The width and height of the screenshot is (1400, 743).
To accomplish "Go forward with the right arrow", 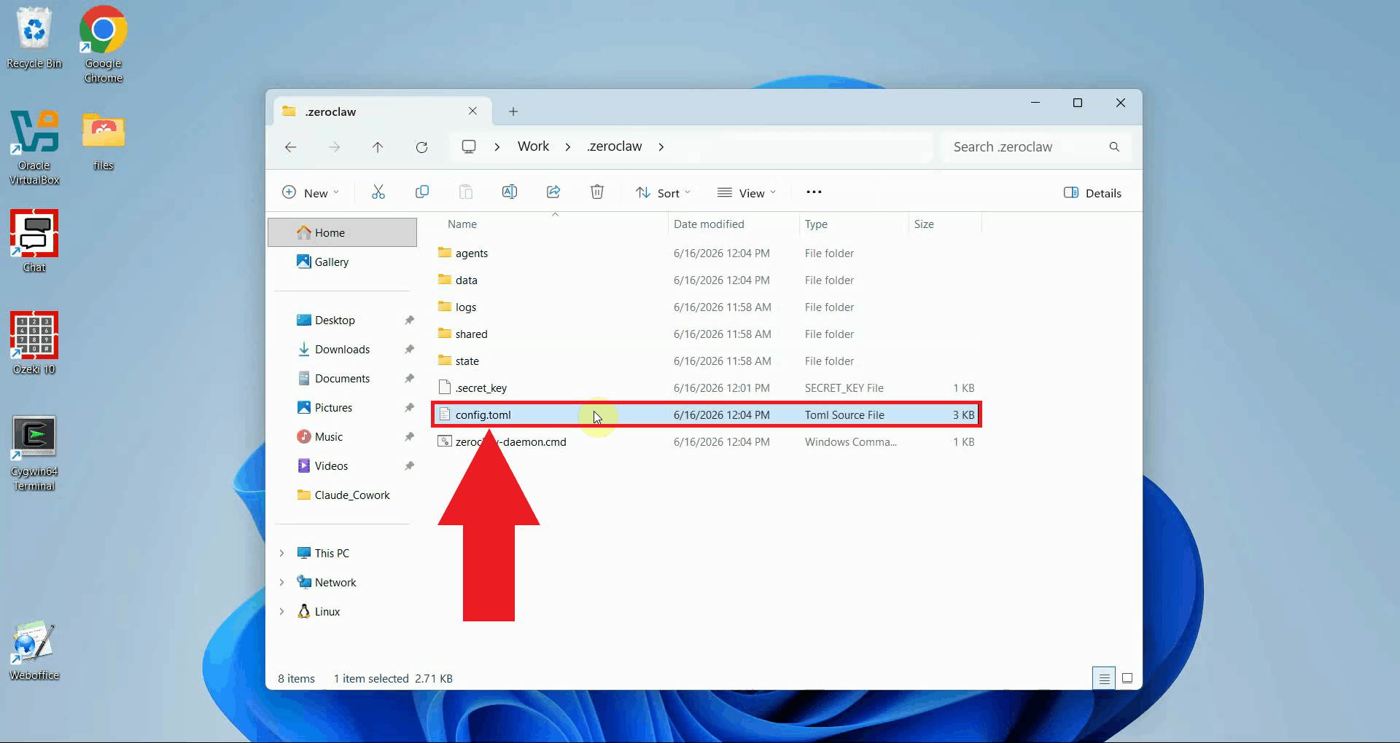I will (334, 147).
